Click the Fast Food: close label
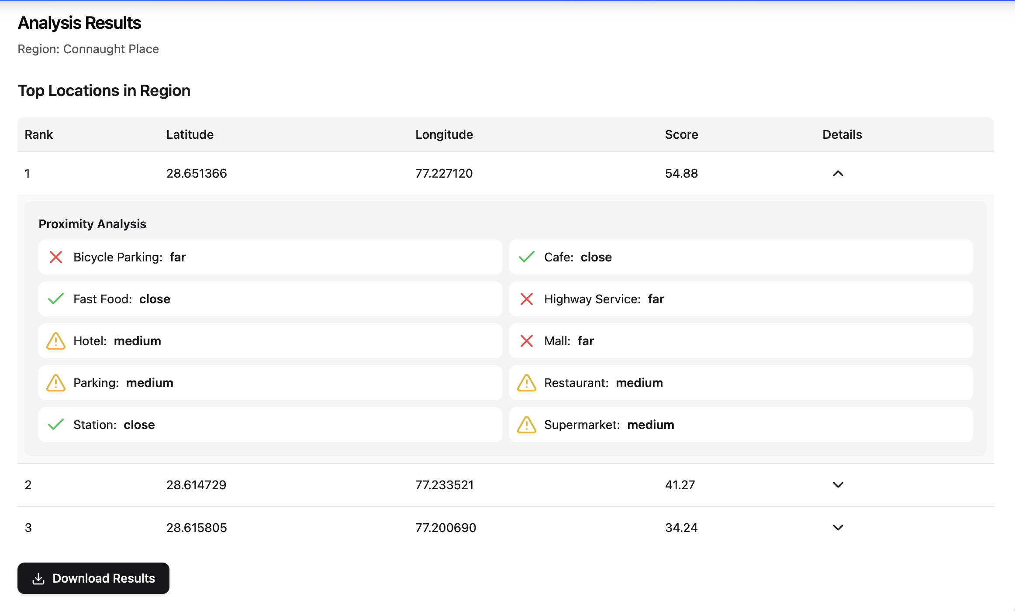Viewport: 1015px width, 611px height. point(122,299)
